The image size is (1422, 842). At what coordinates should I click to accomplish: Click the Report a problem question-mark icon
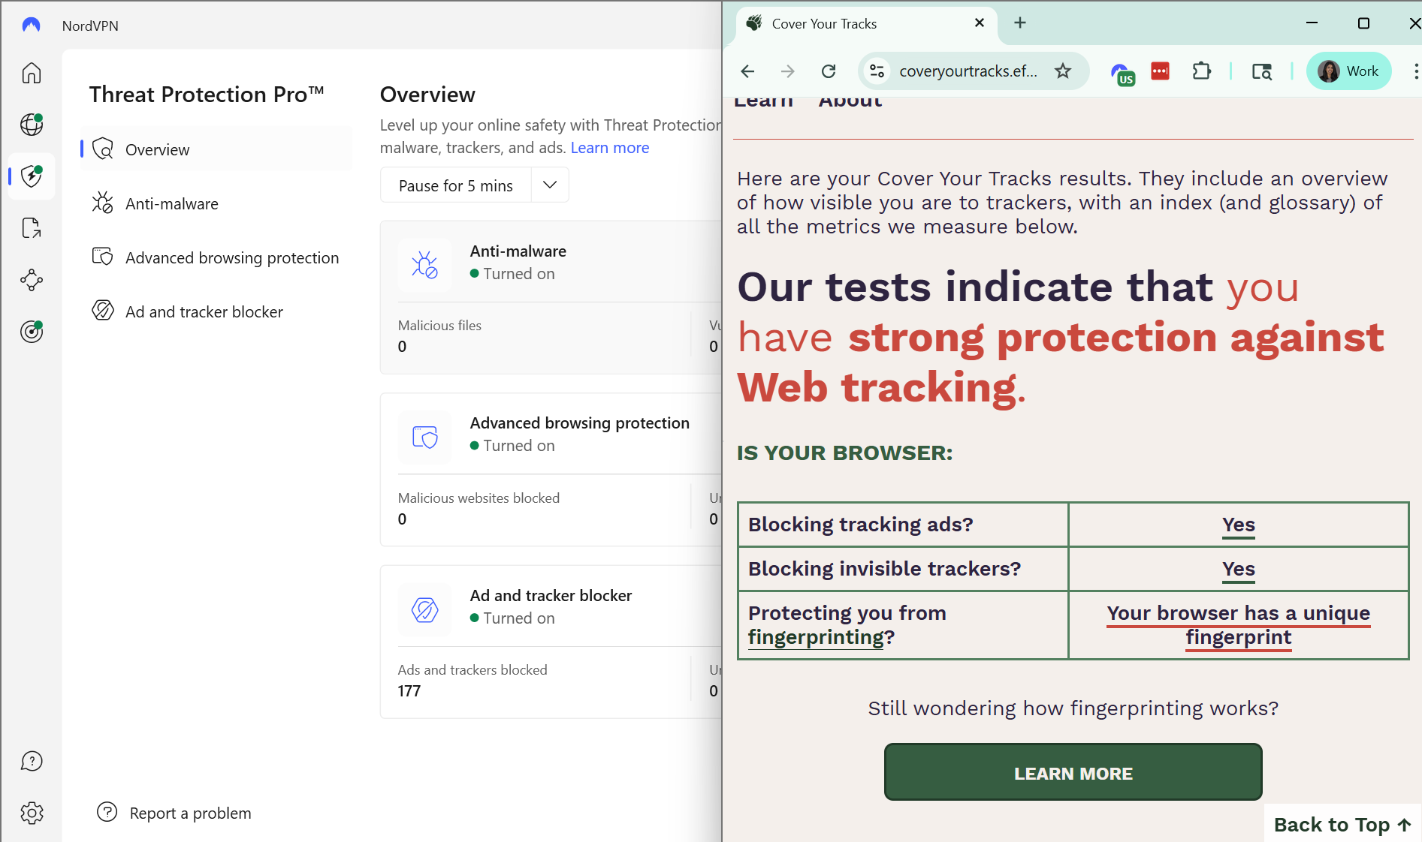click(x=107, y=812)
